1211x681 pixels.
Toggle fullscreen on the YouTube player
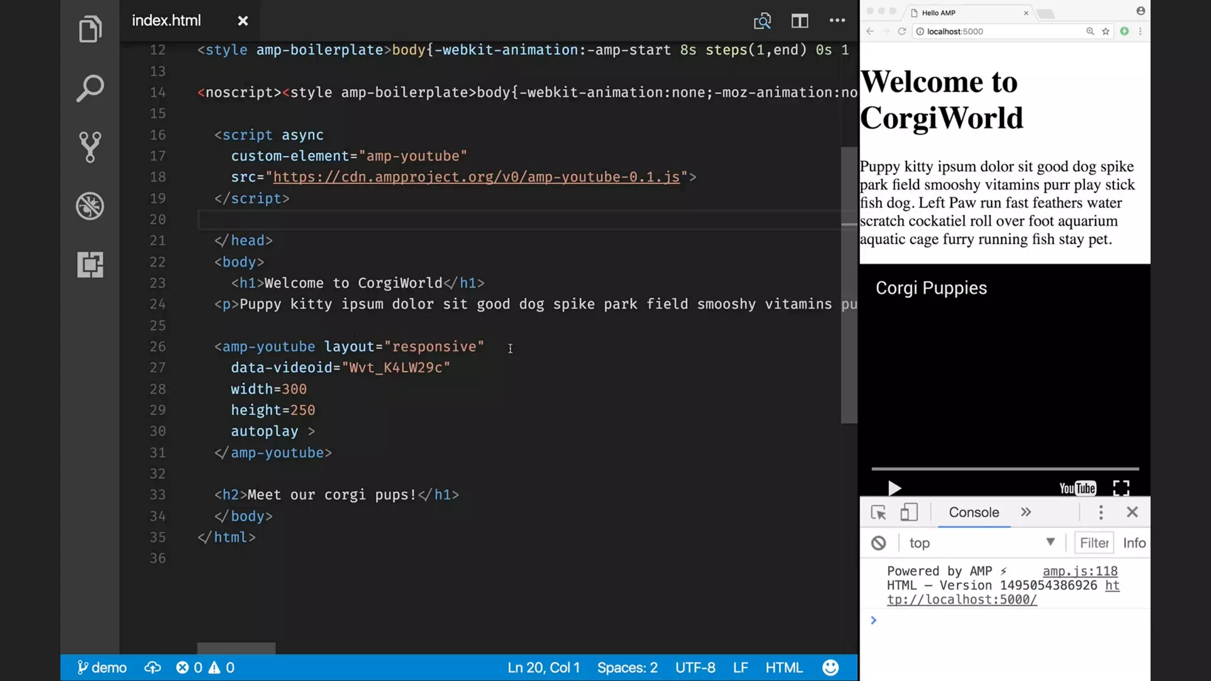[x=1121, y=488]
